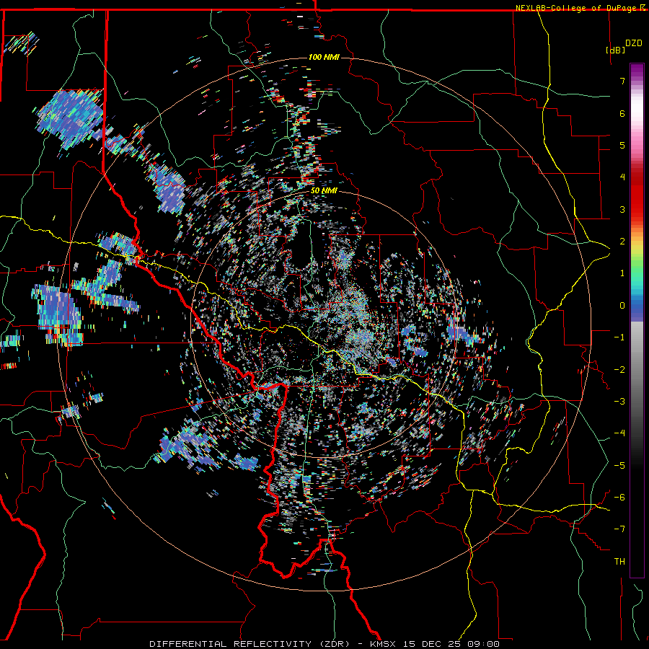Click the 50 NMI range ring label

[324, 190]
